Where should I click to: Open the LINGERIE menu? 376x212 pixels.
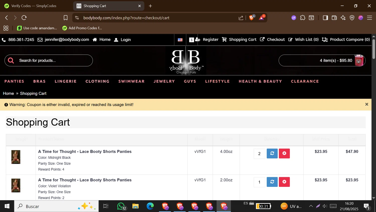[66, 81]
